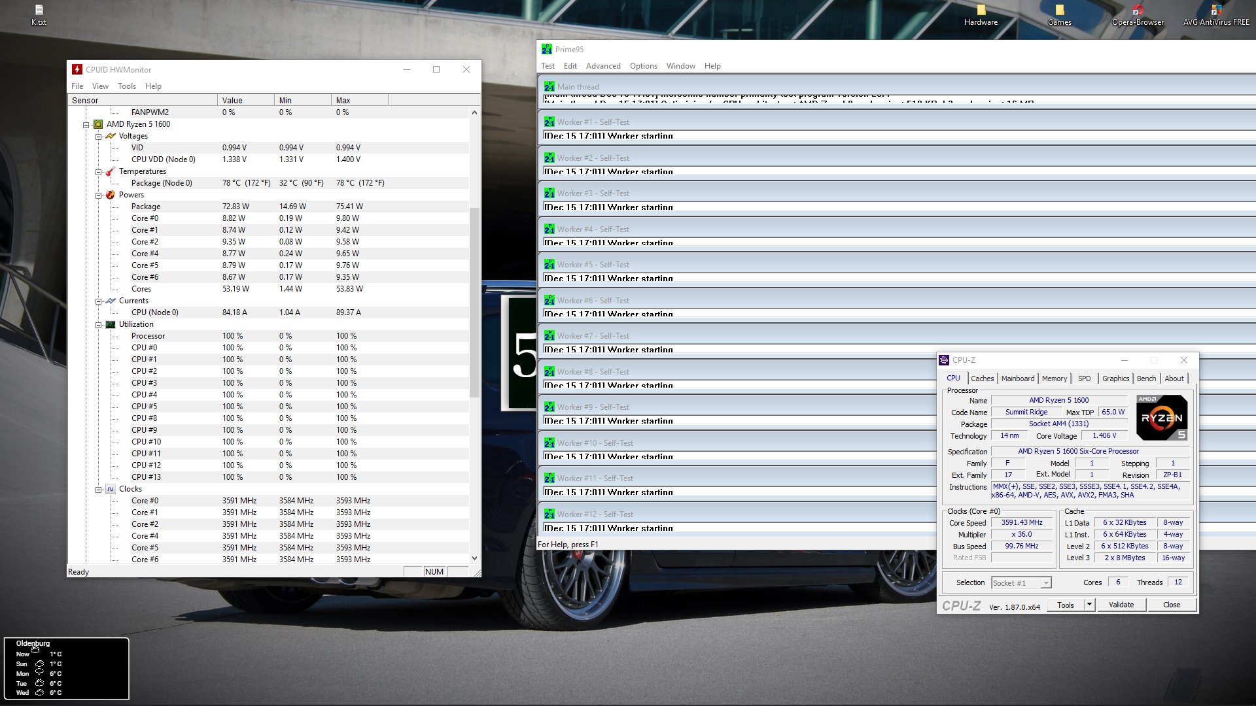Open the Tools menu in HWMonitor

126,86
